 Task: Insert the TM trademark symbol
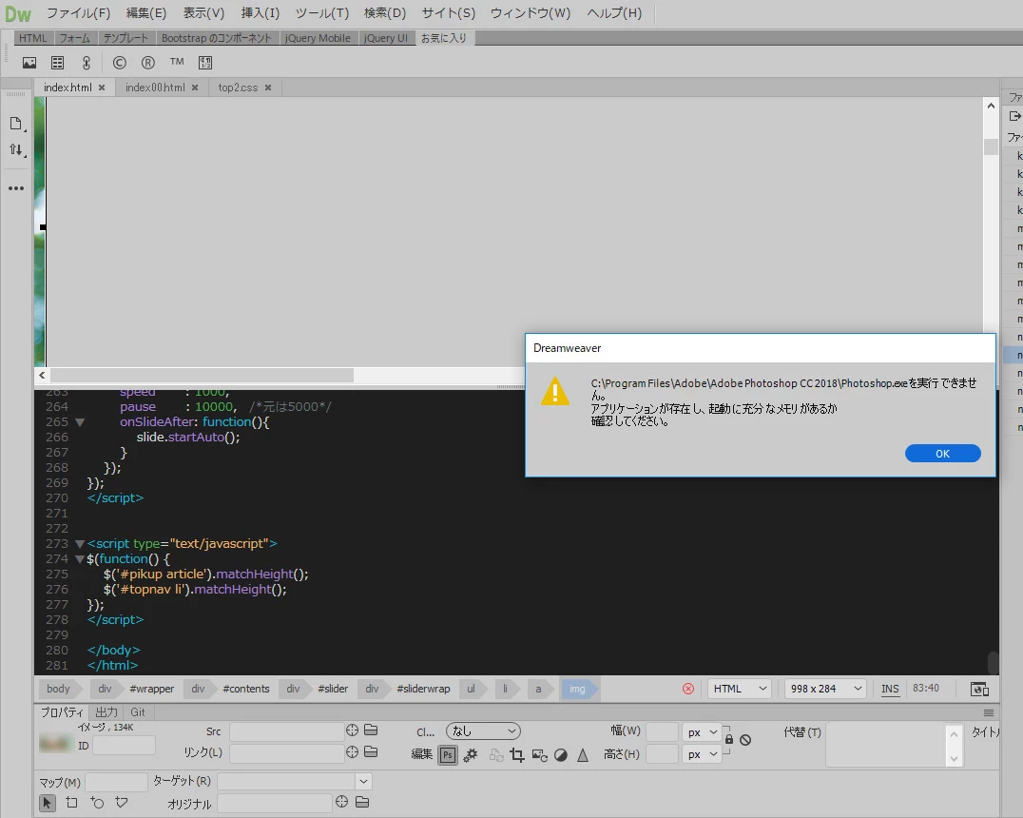pyautogui.click(x=177, y=62)
